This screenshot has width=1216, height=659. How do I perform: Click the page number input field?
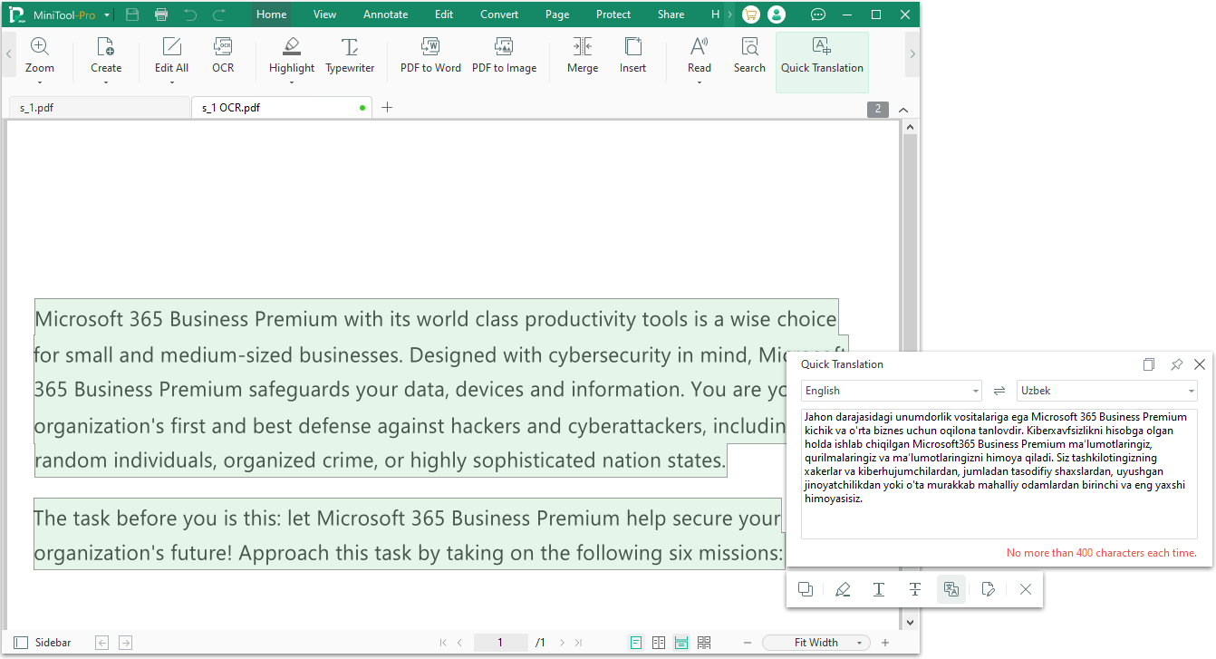point(499,643)
